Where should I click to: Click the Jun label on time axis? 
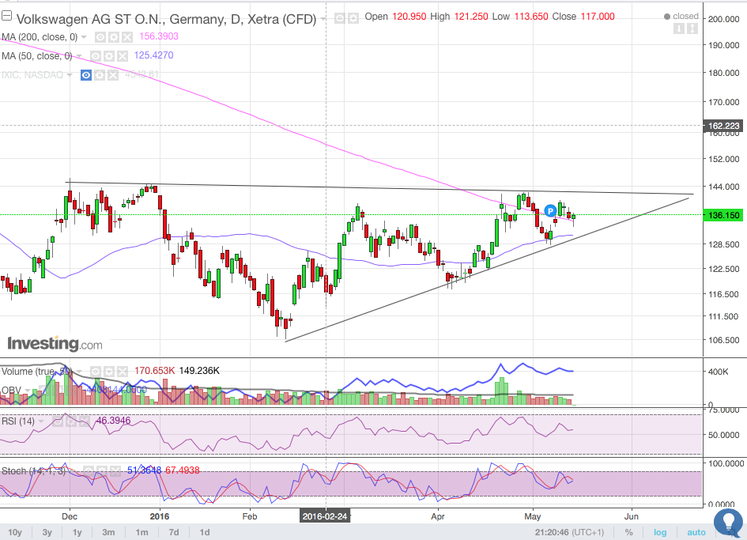632,516
